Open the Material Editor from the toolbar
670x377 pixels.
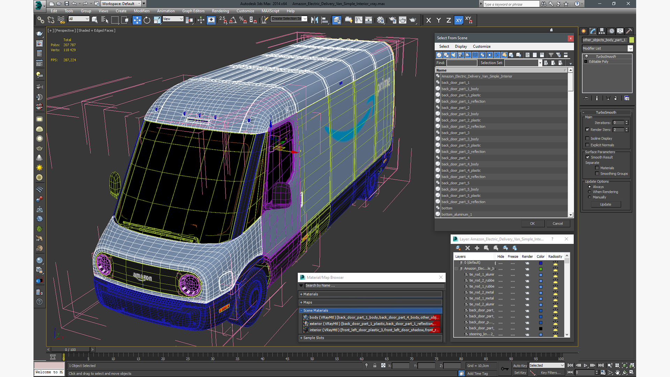pyautogui.click(x=381, y=20)
